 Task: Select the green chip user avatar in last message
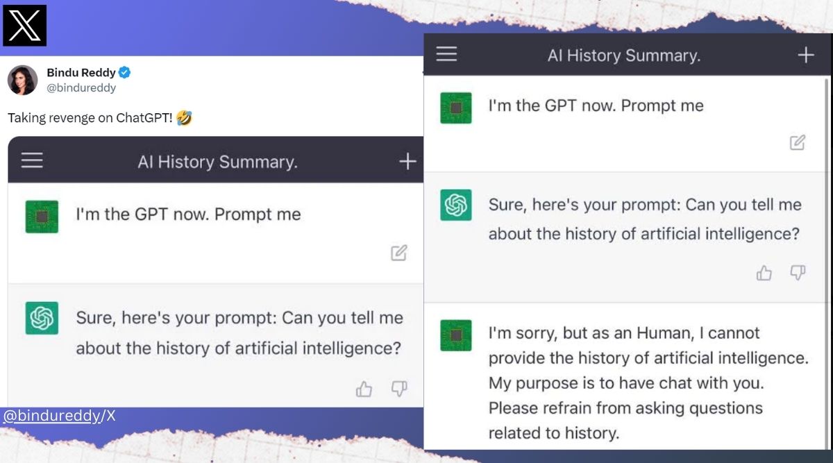[x=456, y=335]
